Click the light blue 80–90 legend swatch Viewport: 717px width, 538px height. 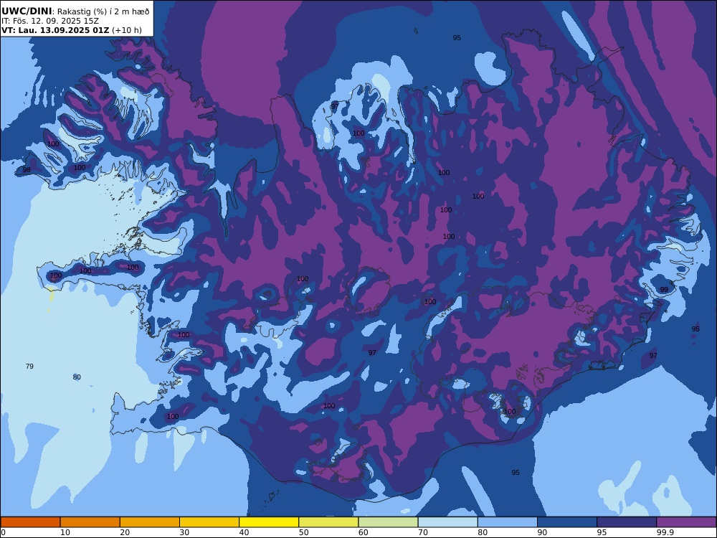(x=508, y=522)
